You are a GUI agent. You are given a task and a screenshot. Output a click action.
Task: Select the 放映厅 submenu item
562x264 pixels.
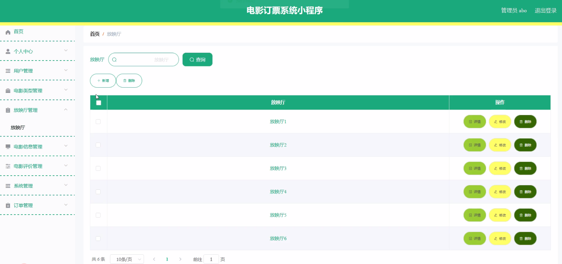point(17,127)
